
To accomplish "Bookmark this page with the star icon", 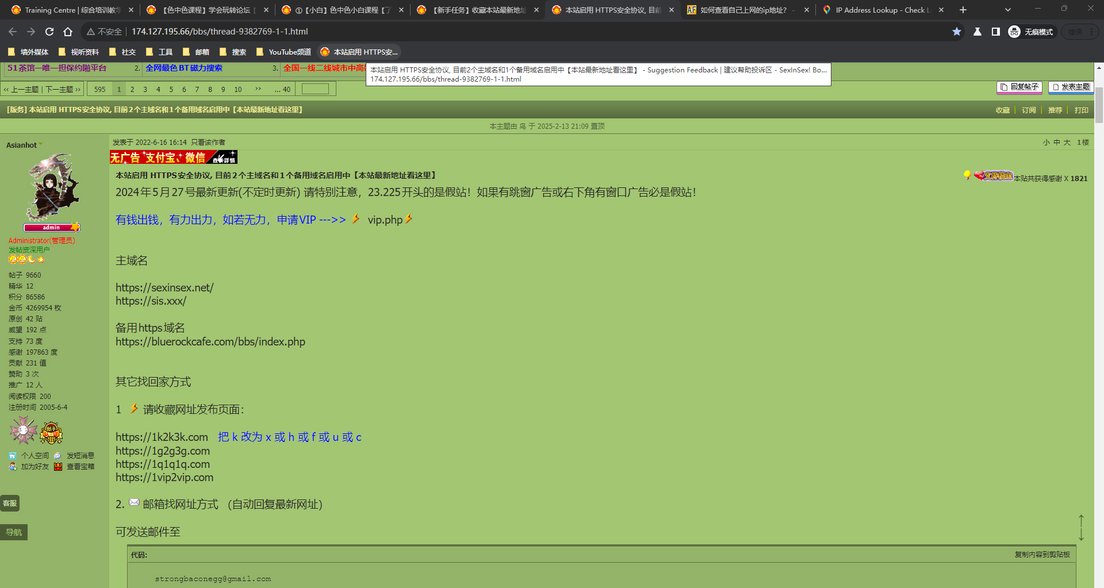I will tap(957, 32).
